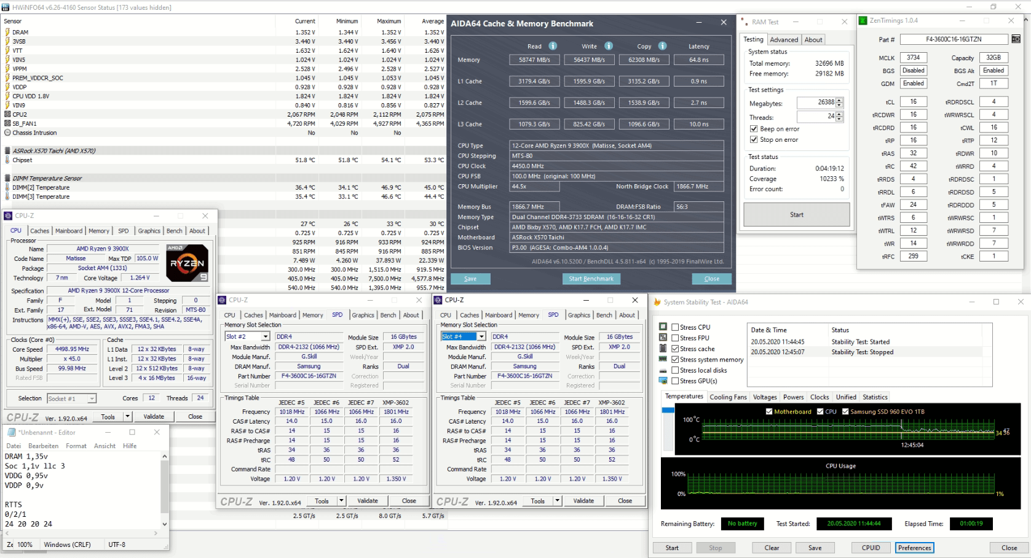The height and width of the screenshot is (558, 1031).
Task: Uncheck the Stress cache checkbox
Action: (675, 349)
